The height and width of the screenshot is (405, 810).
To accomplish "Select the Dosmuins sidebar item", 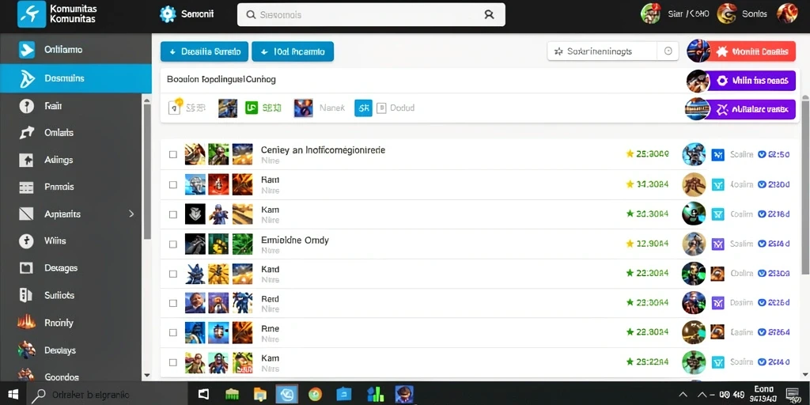I will [76, 78].
